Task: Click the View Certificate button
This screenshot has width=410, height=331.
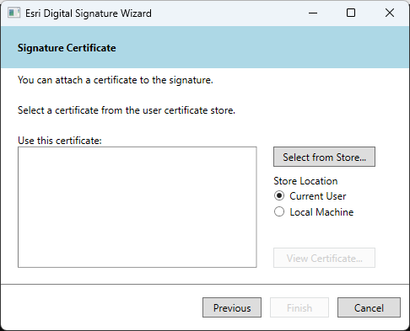Action: (x=324, y=258)
